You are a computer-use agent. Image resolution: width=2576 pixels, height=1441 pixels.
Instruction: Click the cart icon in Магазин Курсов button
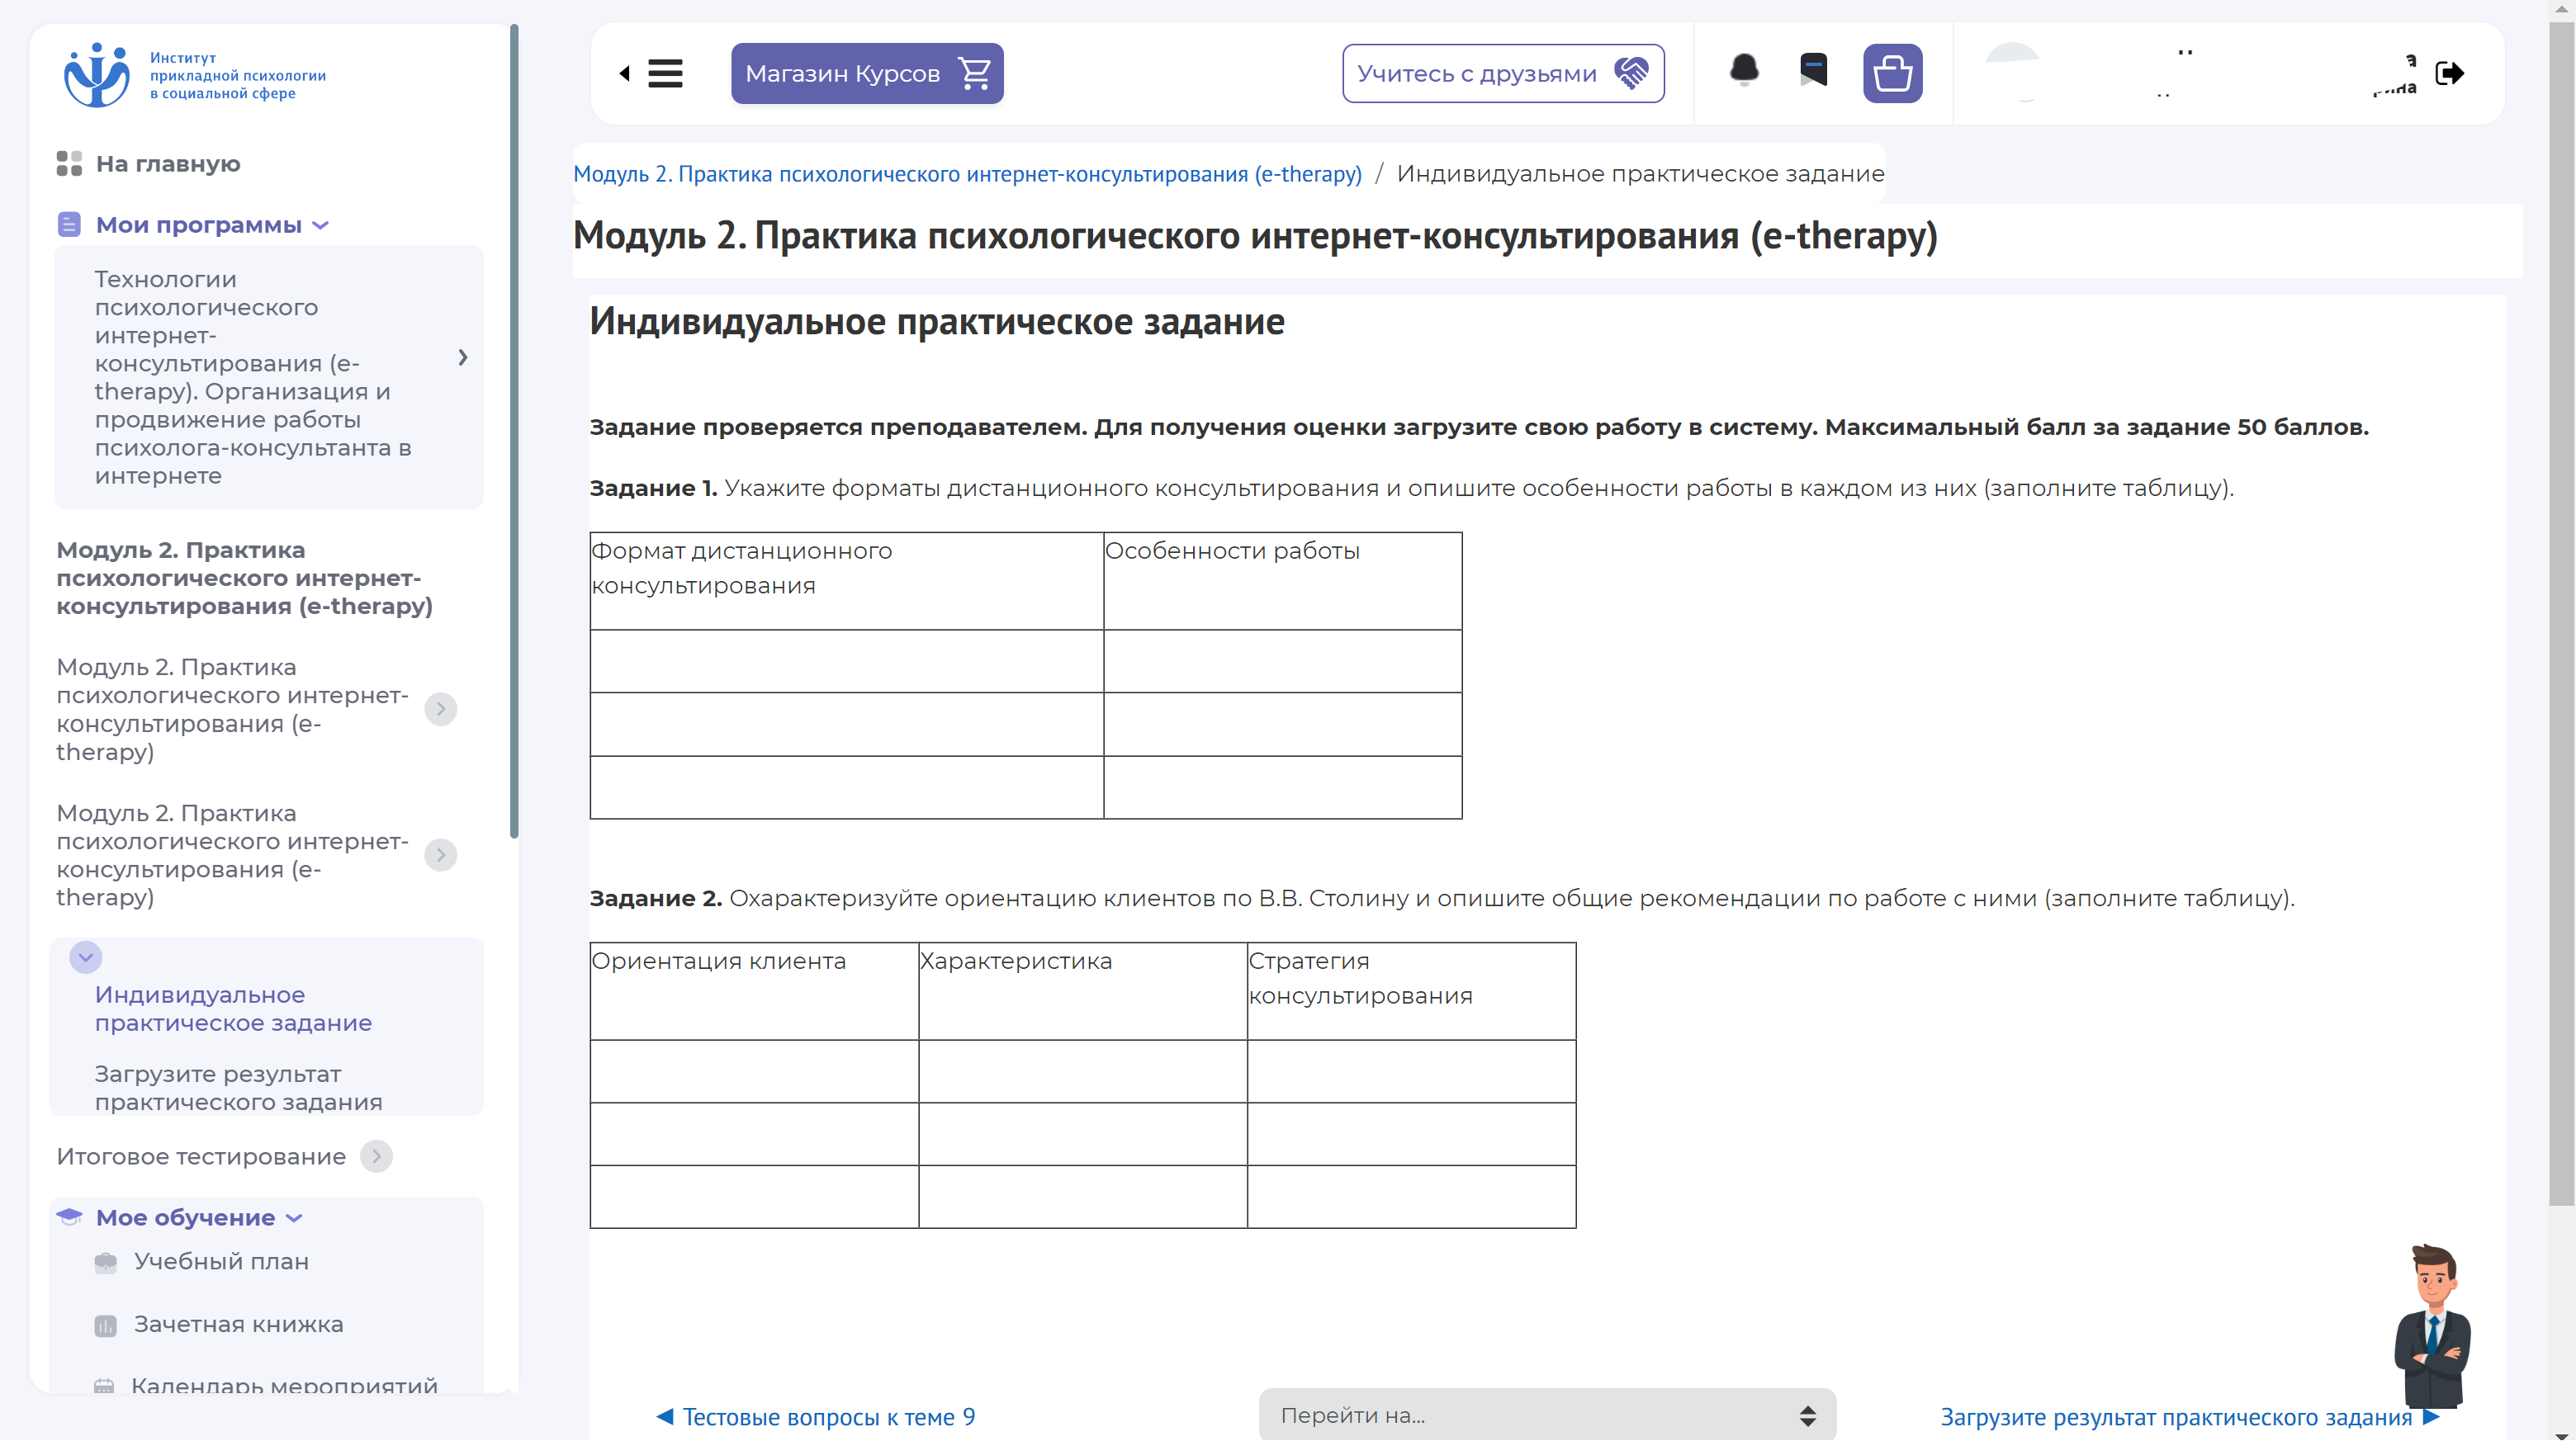pos(974,73)
